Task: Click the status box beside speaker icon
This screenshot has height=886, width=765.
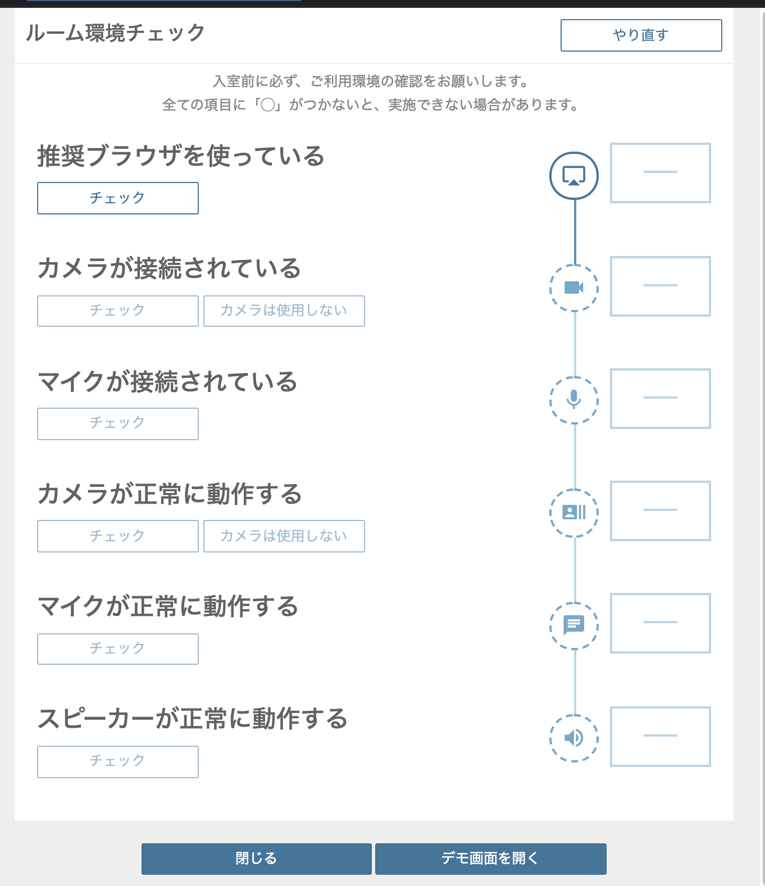Action: 661,737
